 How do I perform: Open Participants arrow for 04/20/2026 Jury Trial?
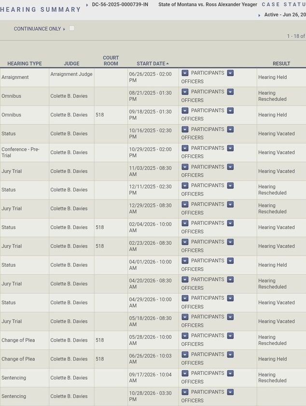pyautogui.click(x=185, y=280)
